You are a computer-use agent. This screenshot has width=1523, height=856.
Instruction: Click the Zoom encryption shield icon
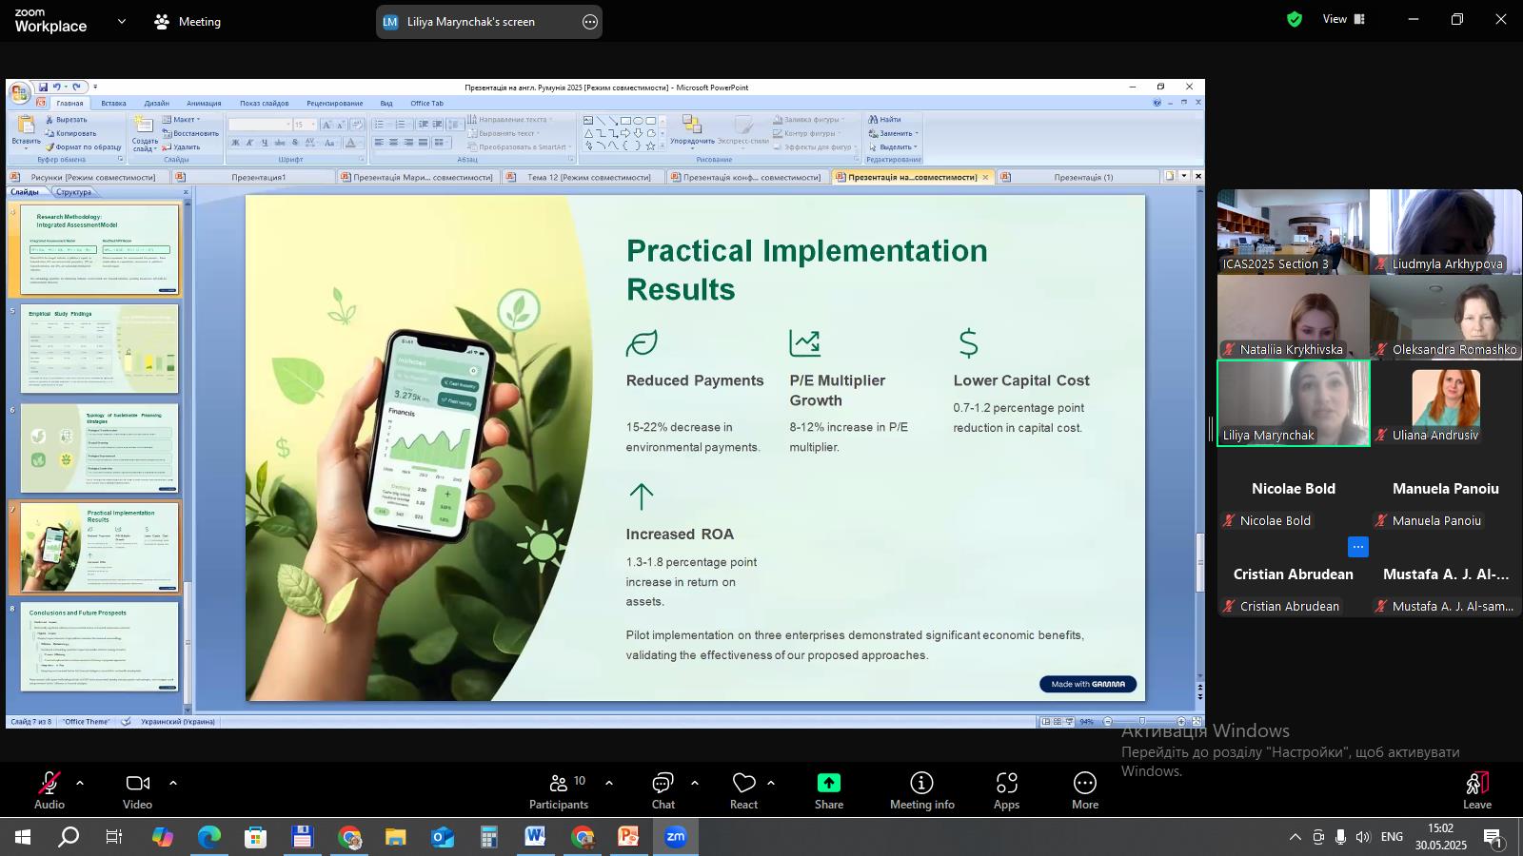coord(1295,19)
